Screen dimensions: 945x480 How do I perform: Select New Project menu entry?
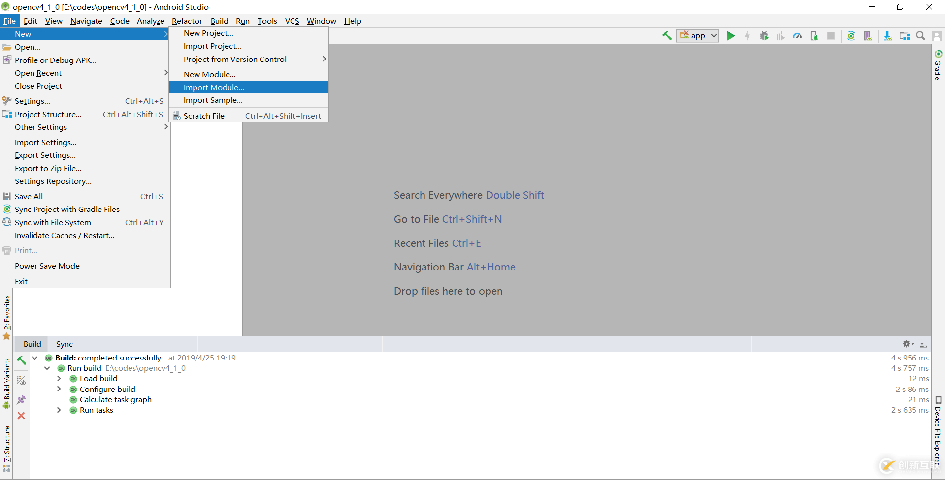point(249,33)
